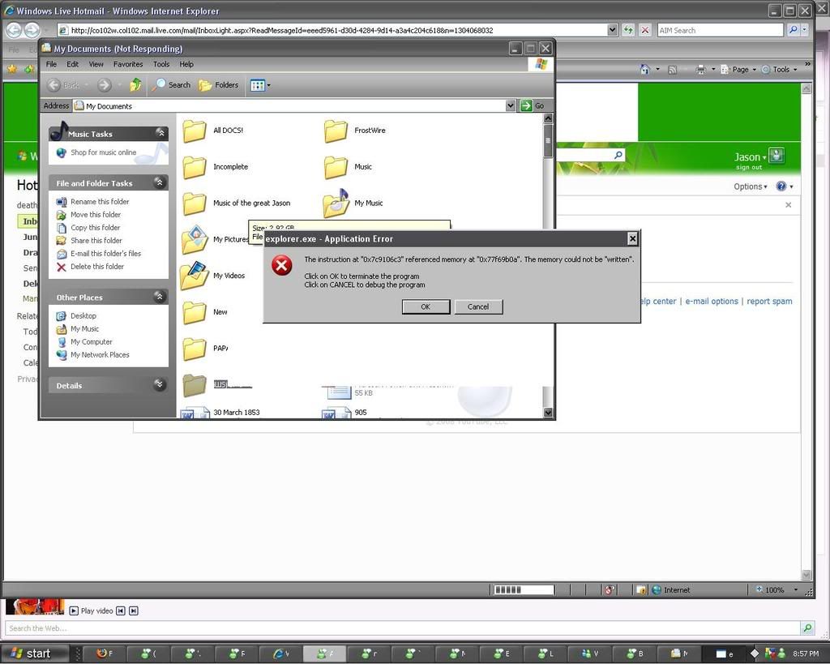Collapse the Other Places panel

tap(159, 297)
